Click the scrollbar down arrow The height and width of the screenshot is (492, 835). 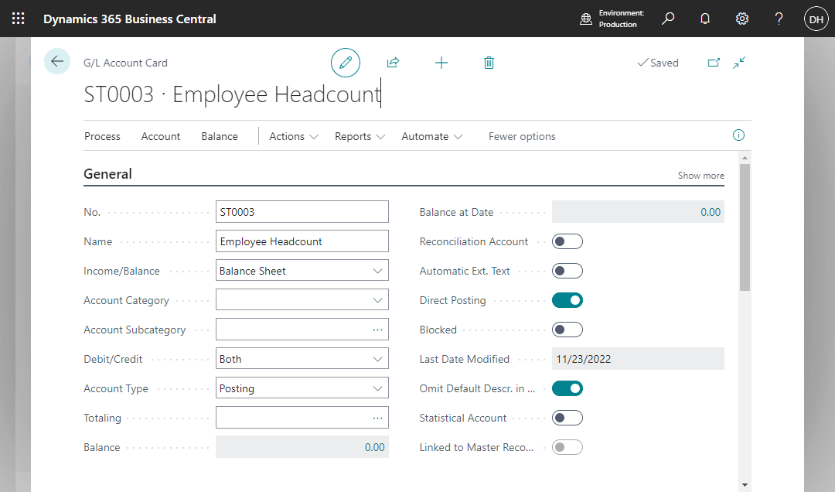click(x=745, y=485)
